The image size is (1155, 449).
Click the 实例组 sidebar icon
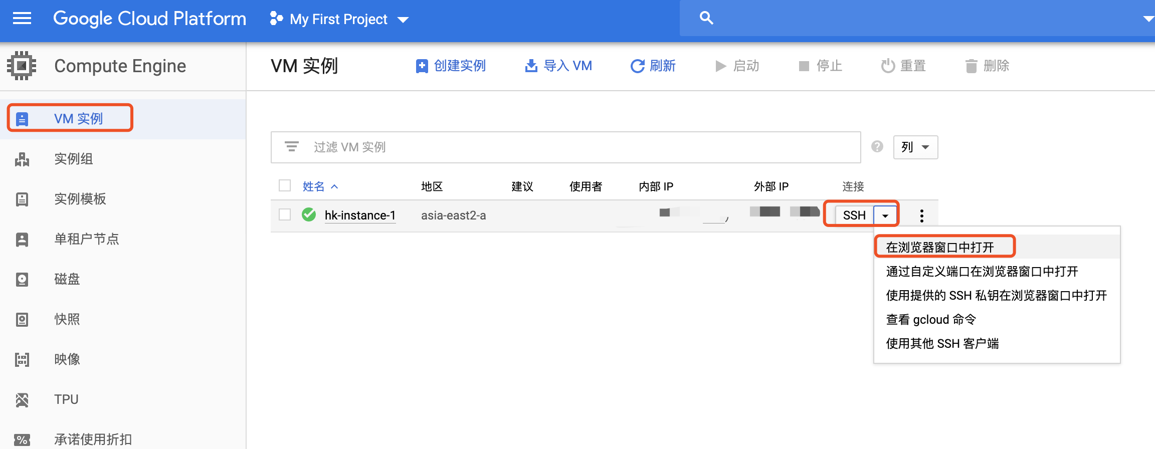(22, 159)
